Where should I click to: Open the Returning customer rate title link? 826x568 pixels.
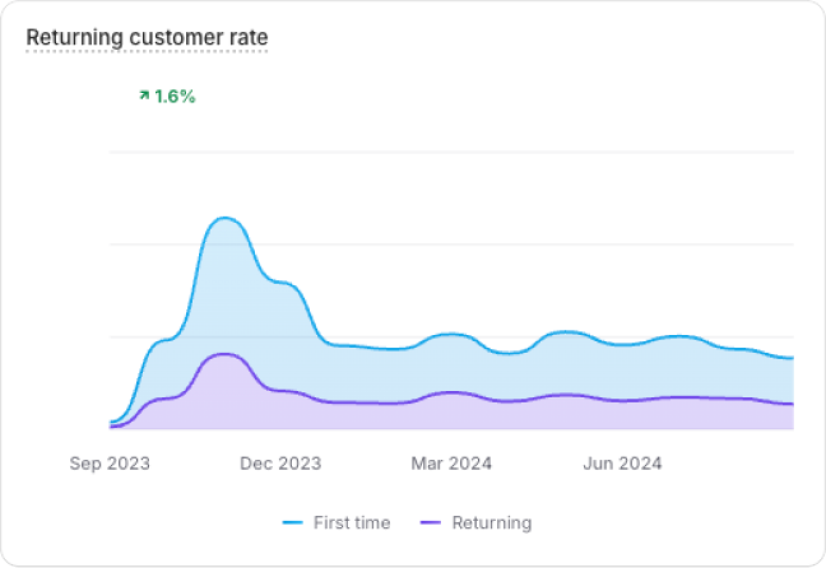(x=147, y=38)
